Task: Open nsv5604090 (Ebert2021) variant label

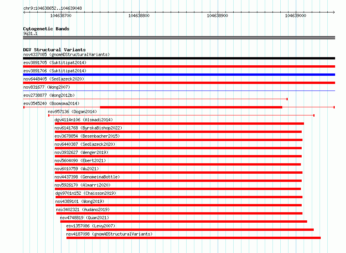Action: [x=80, y=161]
